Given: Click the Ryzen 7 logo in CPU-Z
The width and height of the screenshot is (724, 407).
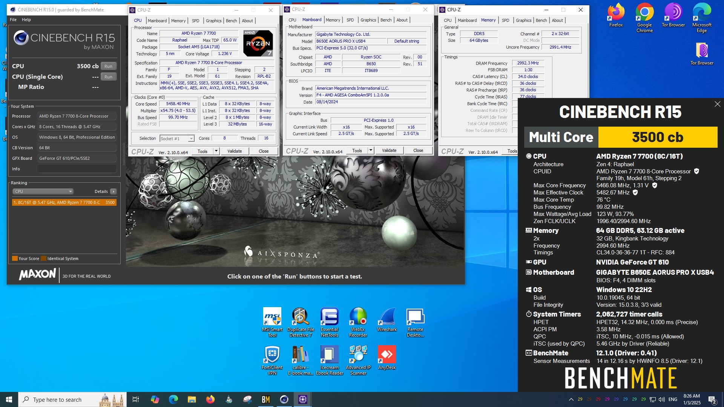Looking at the screenshot, I should pyautogui.click(x=258, y=43).
